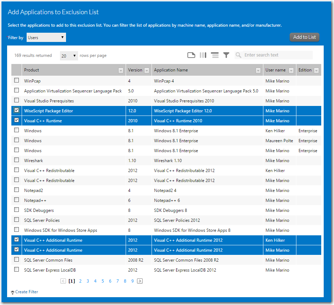
Task: Check the Visual Studio Prerequisites checkbox
Action: click(16, 100)
